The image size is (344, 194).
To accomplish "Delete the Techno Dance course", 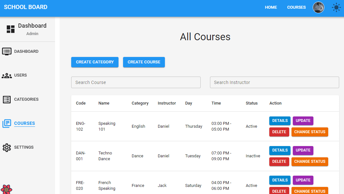I will coord(279,162).
